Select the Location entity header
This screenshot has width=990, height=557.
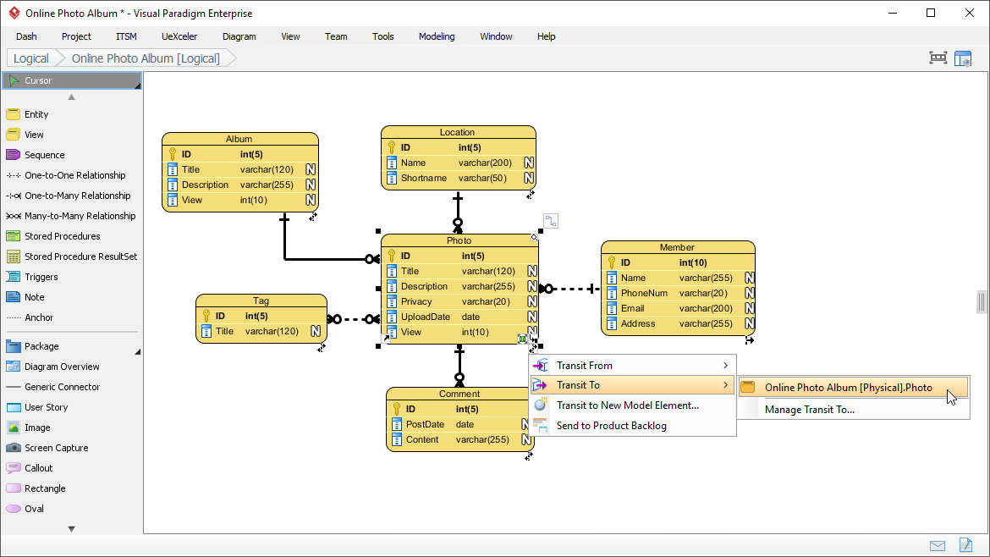click(458, 132)
